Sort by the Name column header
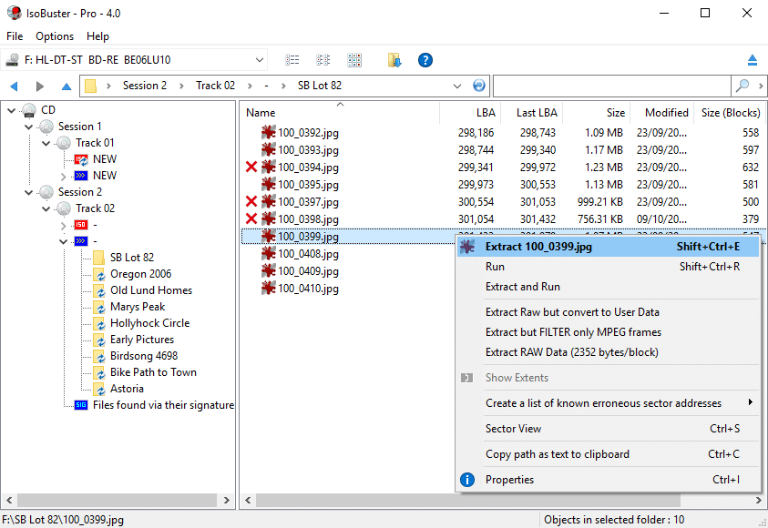Screen dimensions: 768x528 click(340, 113)
